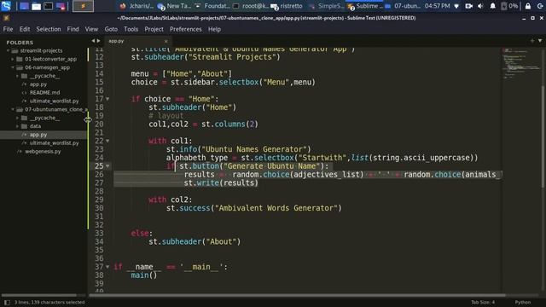Click the active Sublime workspace button
546x307 pixels.
tap(83, 6)
